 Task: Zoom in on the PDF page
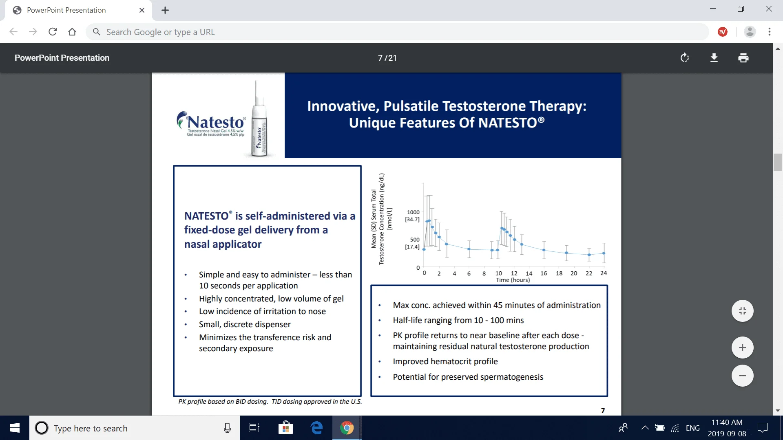click(743, 348)
